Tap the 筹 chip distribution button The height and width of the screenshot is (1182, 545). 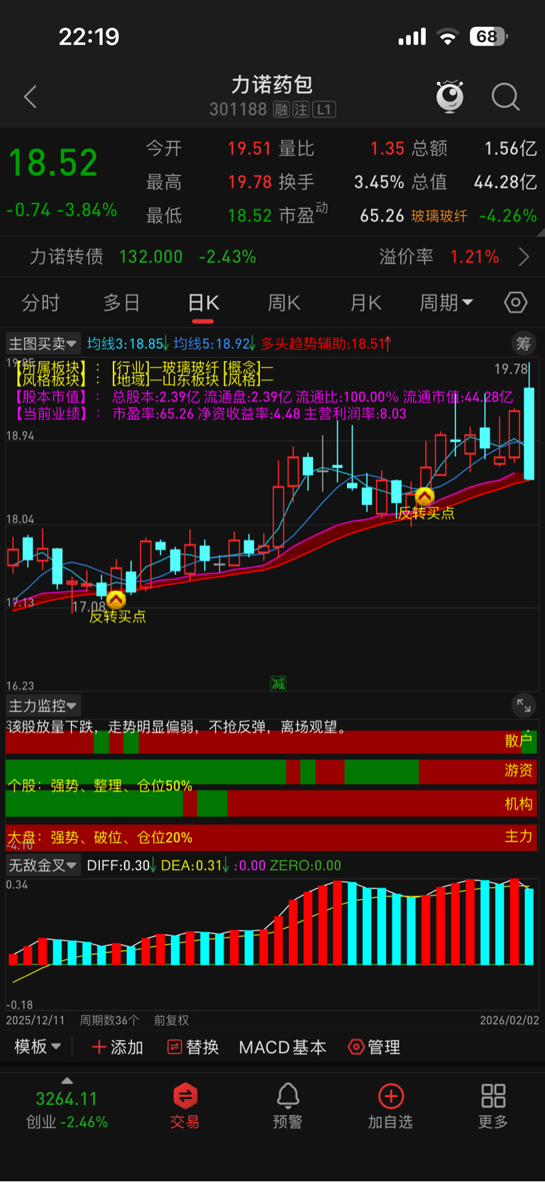tap(523, 344)
